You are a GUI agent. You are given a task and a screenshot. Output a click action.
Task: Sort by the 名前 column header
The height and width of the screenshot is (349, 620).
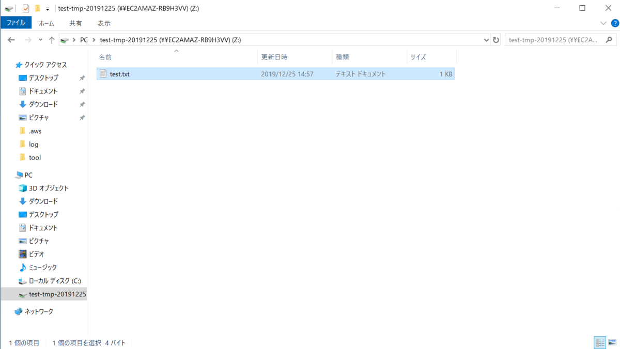pos(105,57)
